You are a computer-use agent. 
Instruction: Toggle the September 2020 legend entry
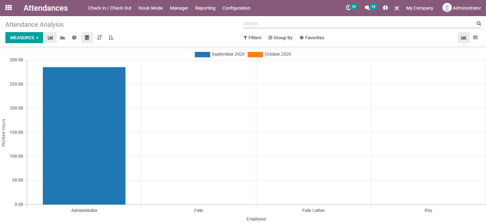pyautogui.click(x=219, y=54)
